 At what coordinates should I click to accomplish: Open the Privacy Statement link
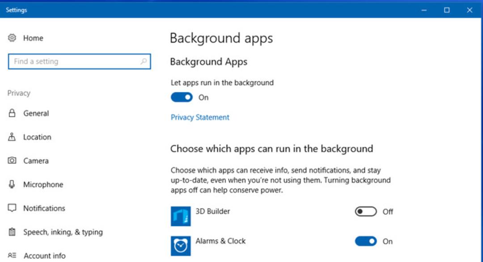point(200,117)
